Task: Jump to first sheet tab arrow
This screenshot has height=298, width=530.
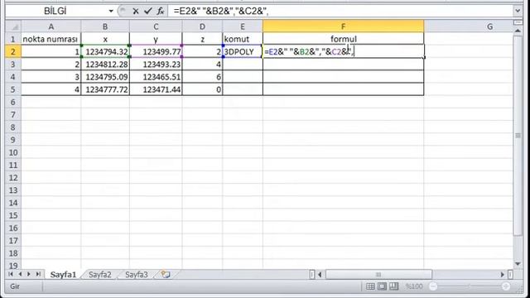Action: (11, 274)
